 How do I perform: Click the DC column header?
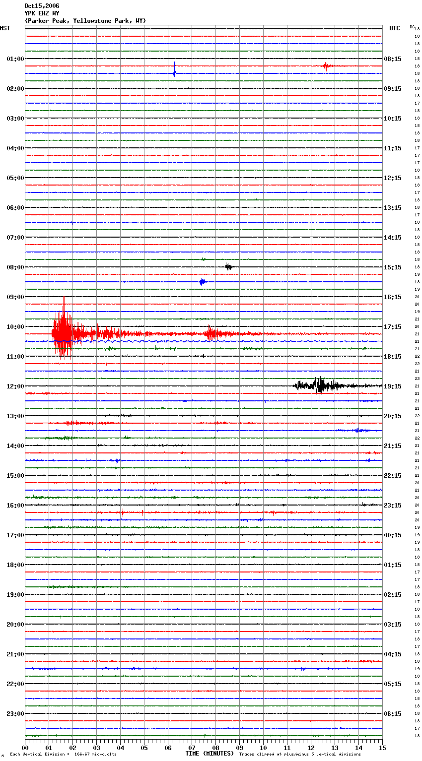coord(412,27)
